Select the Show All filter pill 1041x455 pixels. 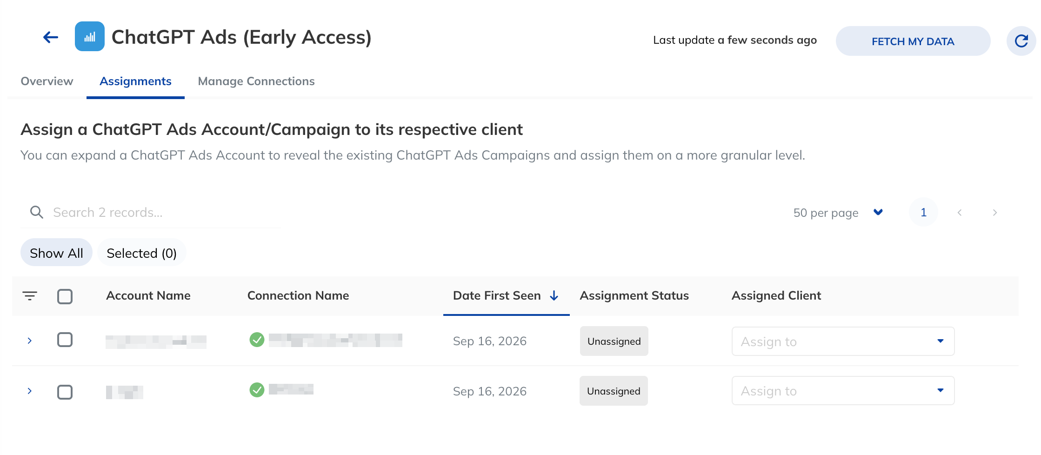(x=56, y=253)
